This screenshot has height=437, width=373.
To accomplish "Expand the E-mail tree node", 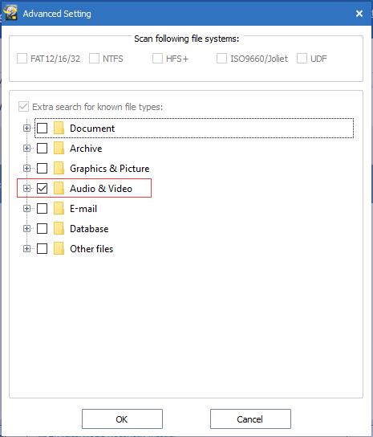I will coord(26,209).
